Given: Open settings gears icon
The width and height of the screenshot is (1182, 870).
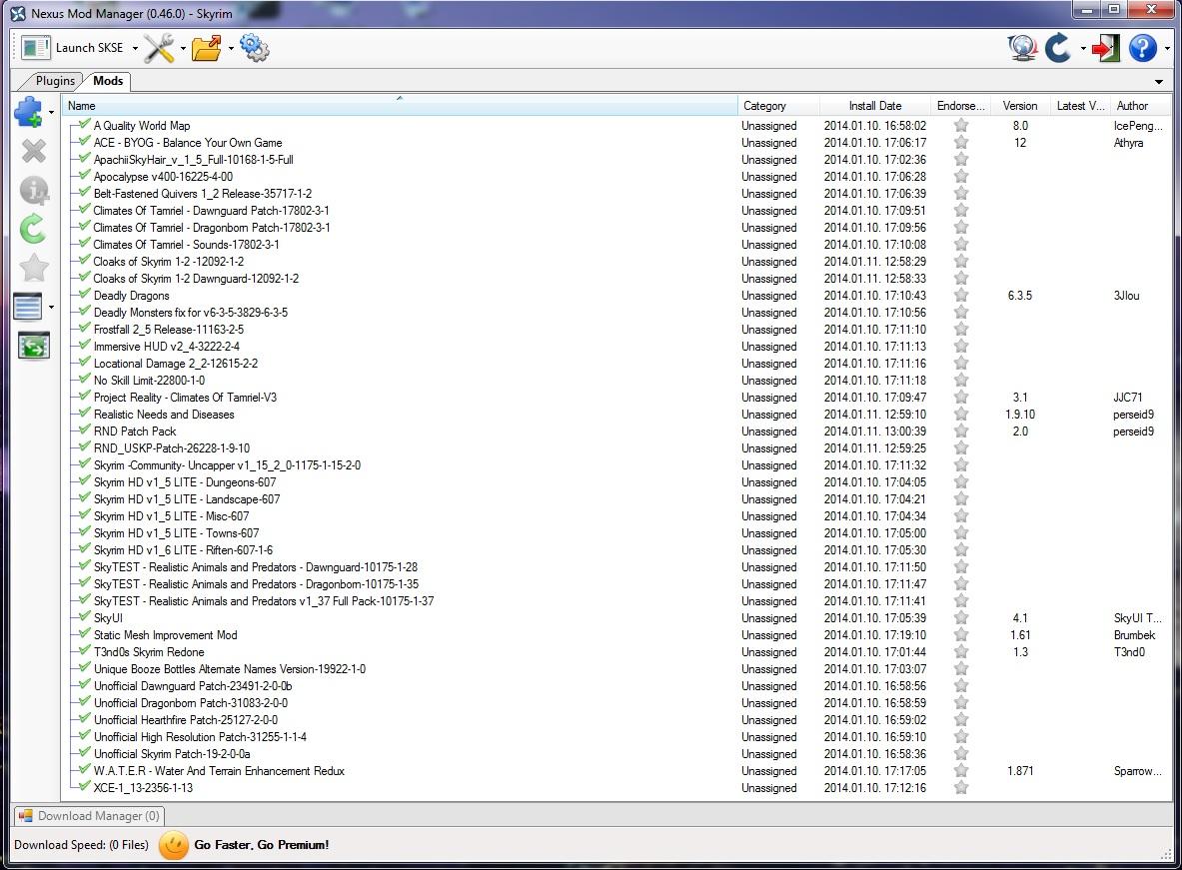Looking at the screenshot, I should pyautogui.click(x=254, y=48).
